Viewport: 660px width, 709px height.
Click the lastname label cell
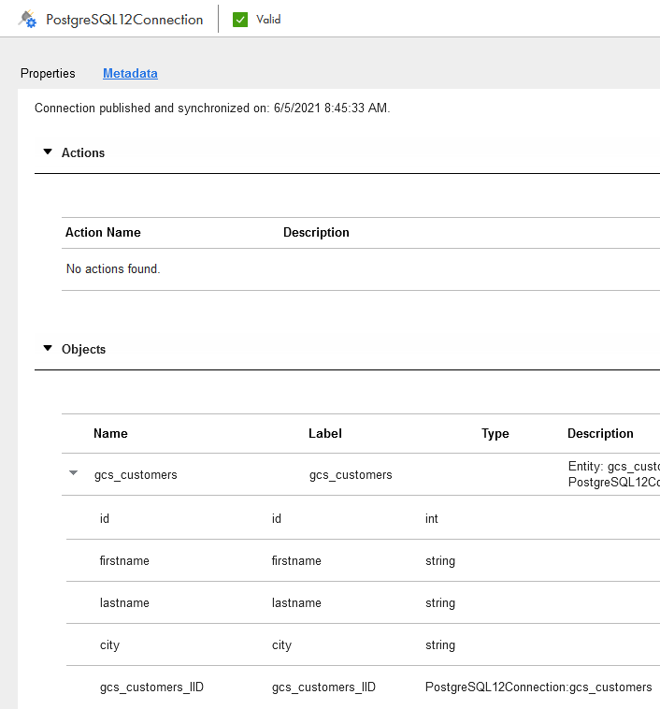click(x=296, y=602)
